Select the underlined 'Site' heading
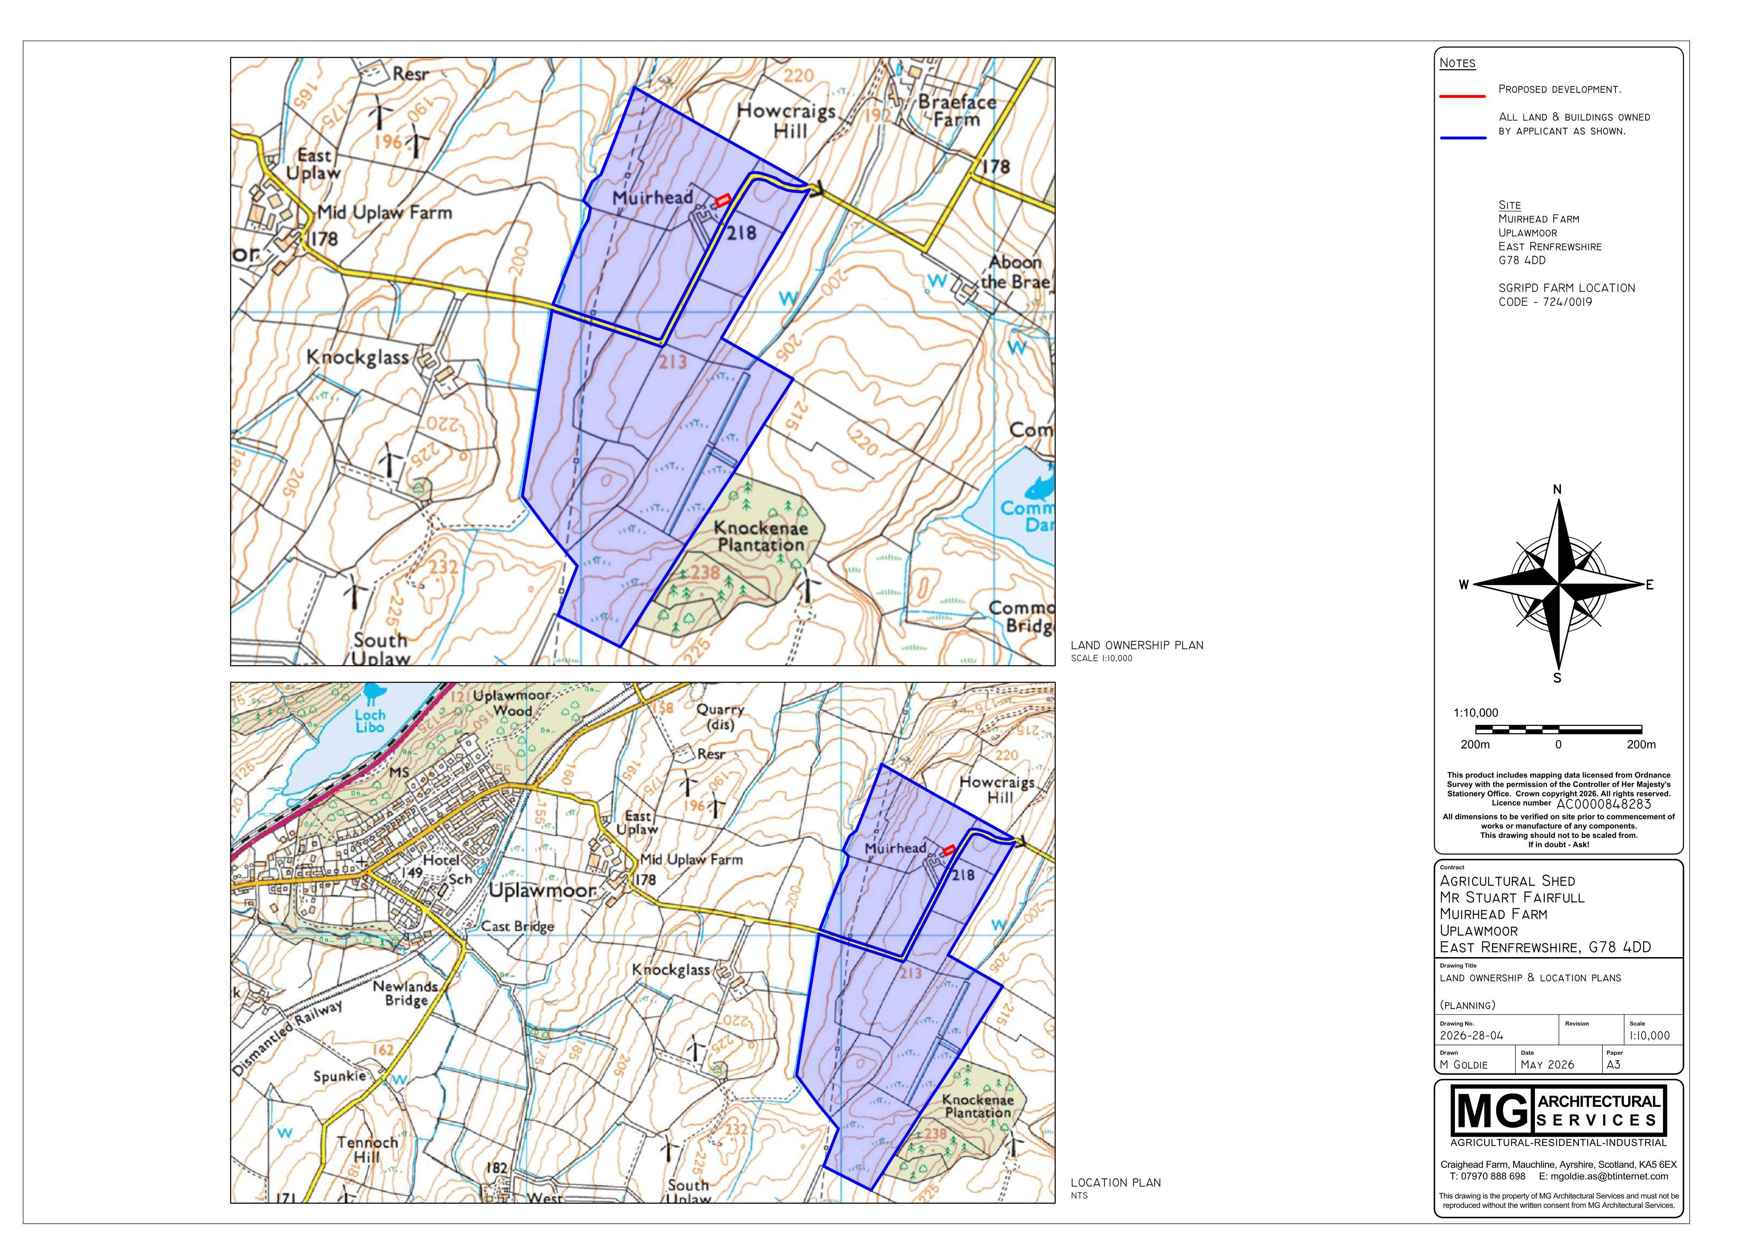This screenshot has height=1233, width=1744. (x=1509, y=205)
